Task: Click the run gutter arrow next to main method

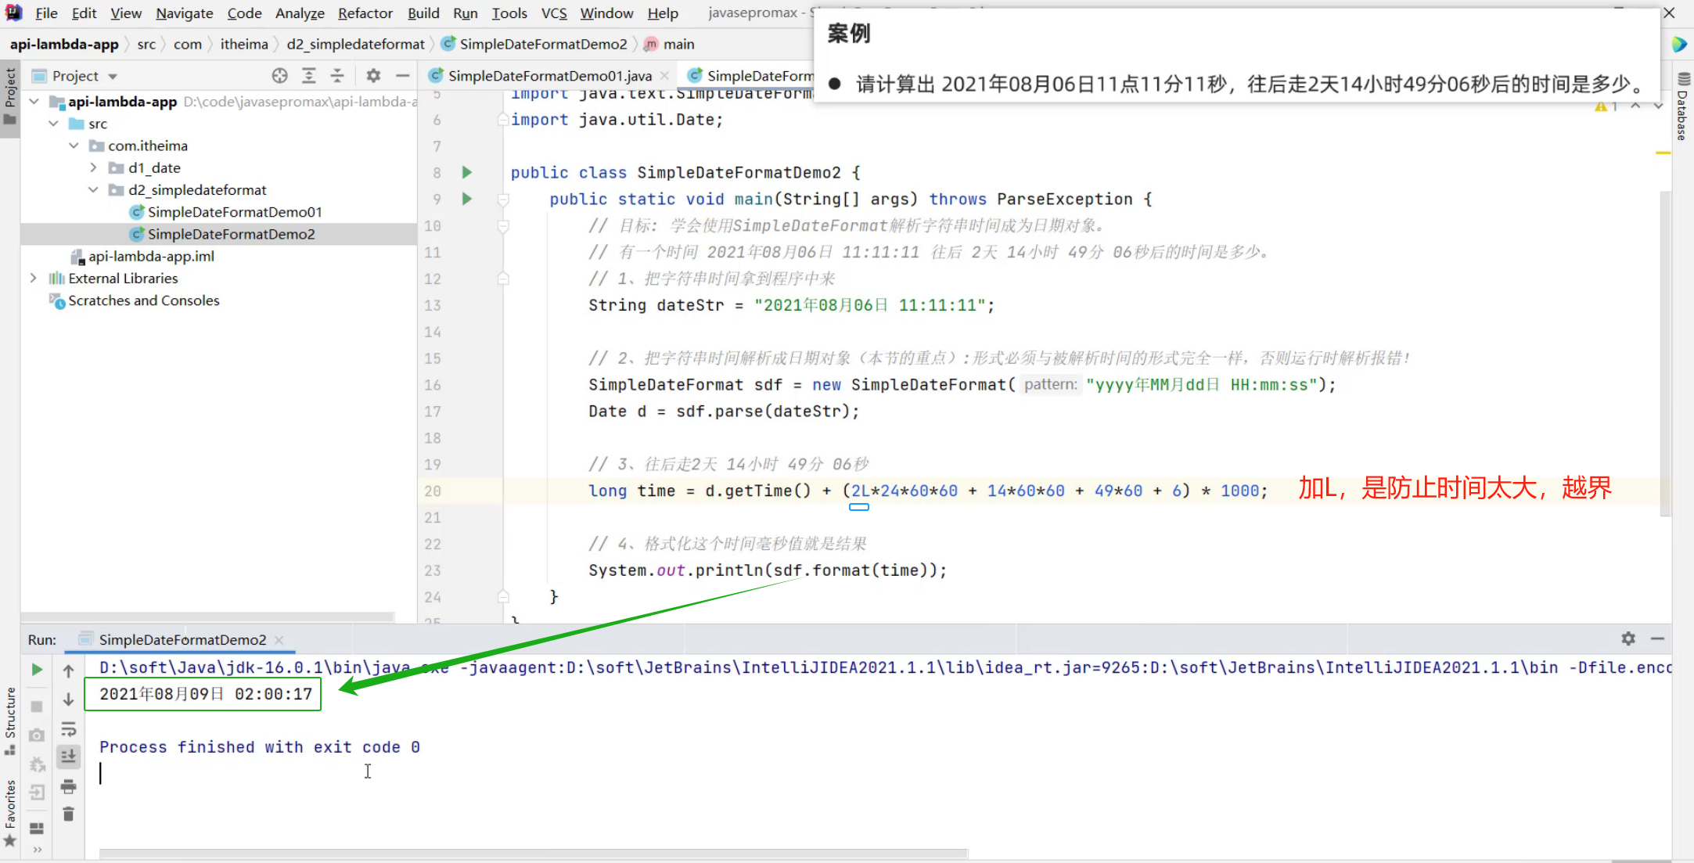Action: coord(467,199)
